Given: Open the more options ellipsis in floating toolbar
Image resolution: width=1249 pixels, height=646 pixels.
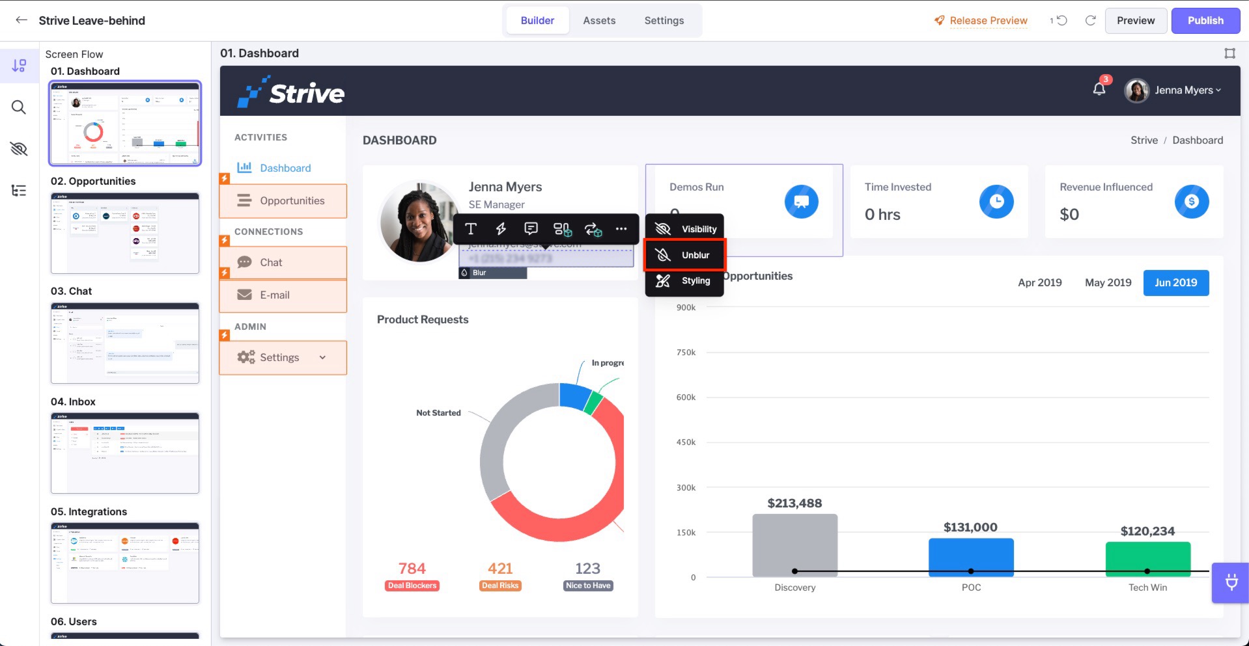Looking at the screenshot, I should point(621,229).
